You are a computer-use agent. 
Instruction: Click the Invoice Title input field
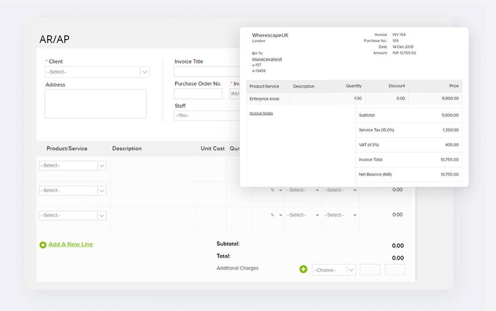point(207,72)
